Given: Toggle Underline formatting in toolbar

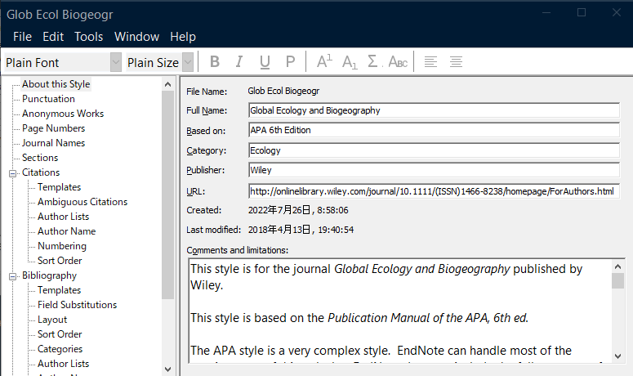Looking at the screenshot, I should click(265, 62).
